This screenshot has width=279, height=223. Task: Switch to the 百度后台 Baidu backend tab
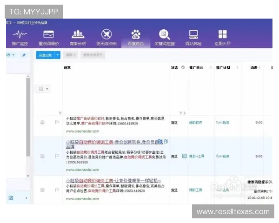pyautogui.click(x=136, y=38)
